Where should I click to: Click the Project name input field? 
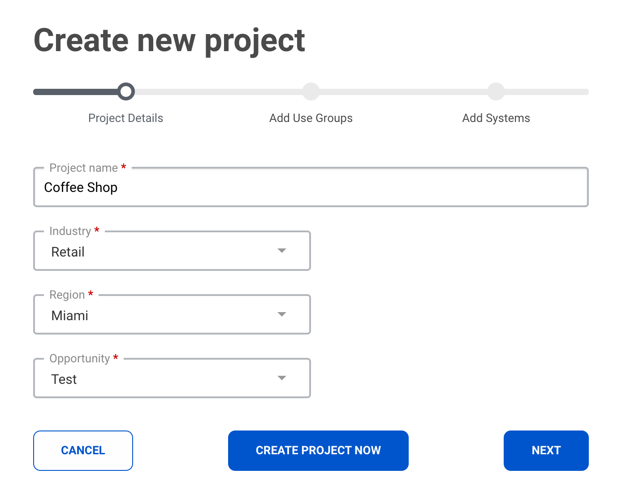click(x=311, y=187)
